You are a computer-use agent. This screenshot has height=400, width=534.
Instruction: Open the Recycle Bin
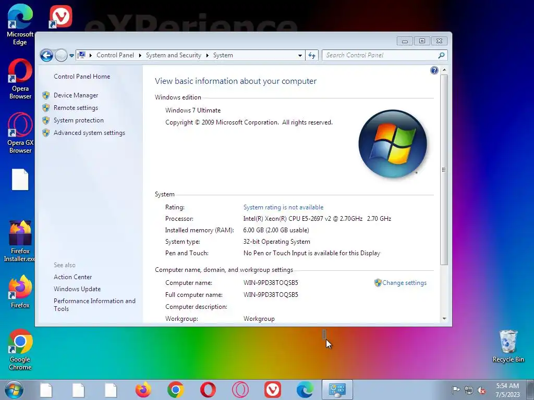[x=508, y=346]
